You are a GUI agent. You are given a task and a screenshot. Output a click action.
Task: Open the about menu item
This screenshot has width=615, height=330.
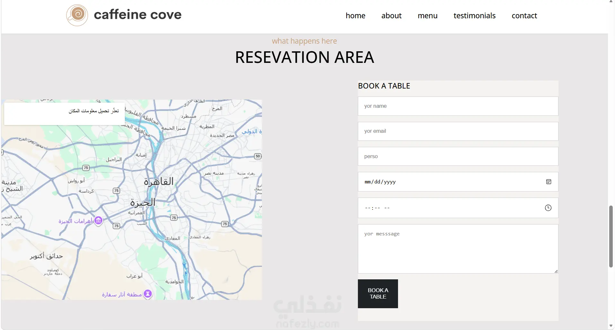(391, 16)
